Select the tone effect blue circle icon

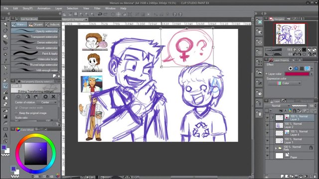[296, 69]
